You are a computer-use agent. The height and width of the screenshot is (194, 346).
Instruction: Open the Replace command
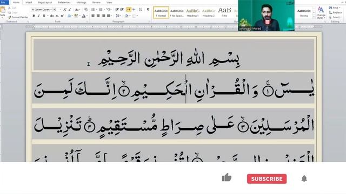[335, 12]
